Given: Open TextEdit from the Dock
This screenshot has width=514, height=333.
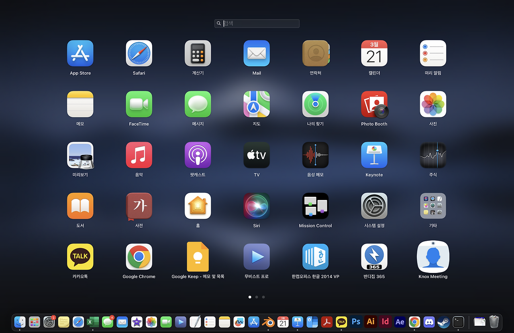Looking at the screenshot, I should [x=195, y=322].
